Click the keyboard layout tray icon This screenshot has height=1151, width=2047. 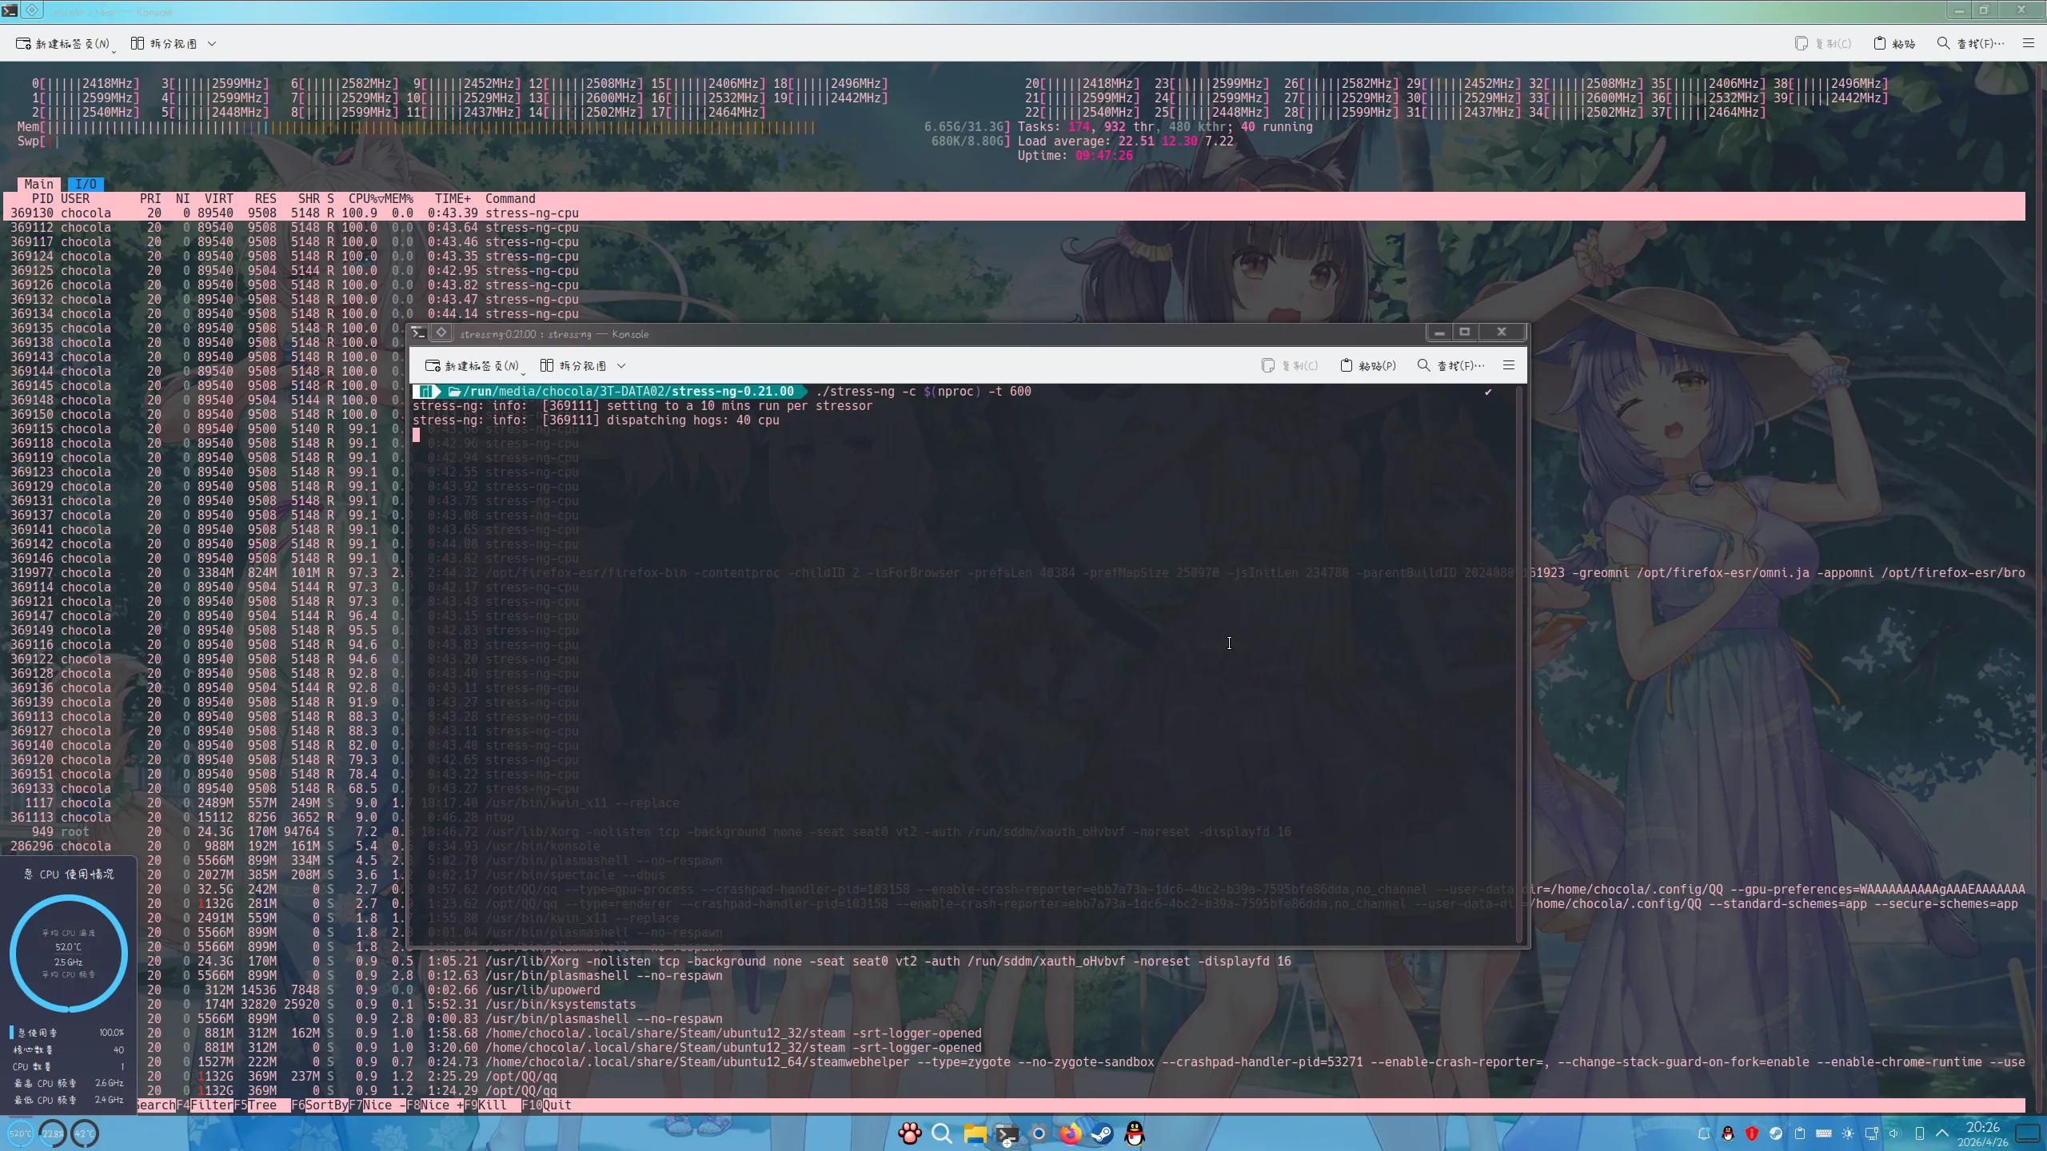1824,1133
